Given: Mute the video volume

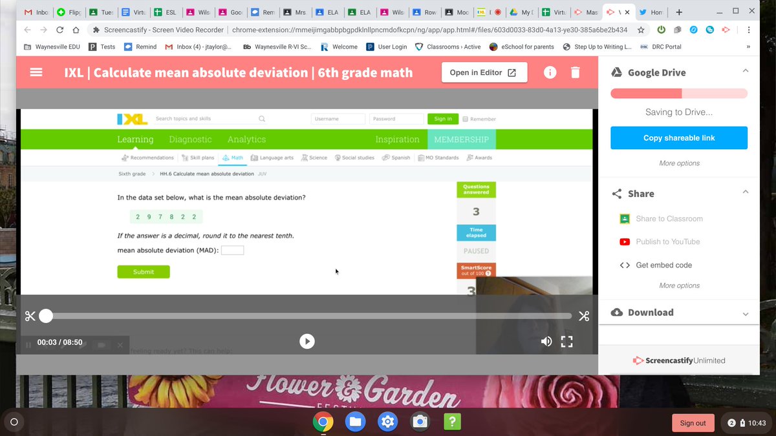Looking at the screenshot, I should click(x=546, y=341).
